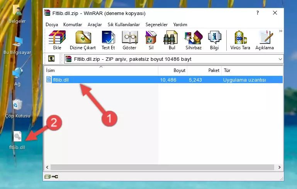Open the Araçlar menu
Screen dimensions: 297x189
tap(95, 25)
